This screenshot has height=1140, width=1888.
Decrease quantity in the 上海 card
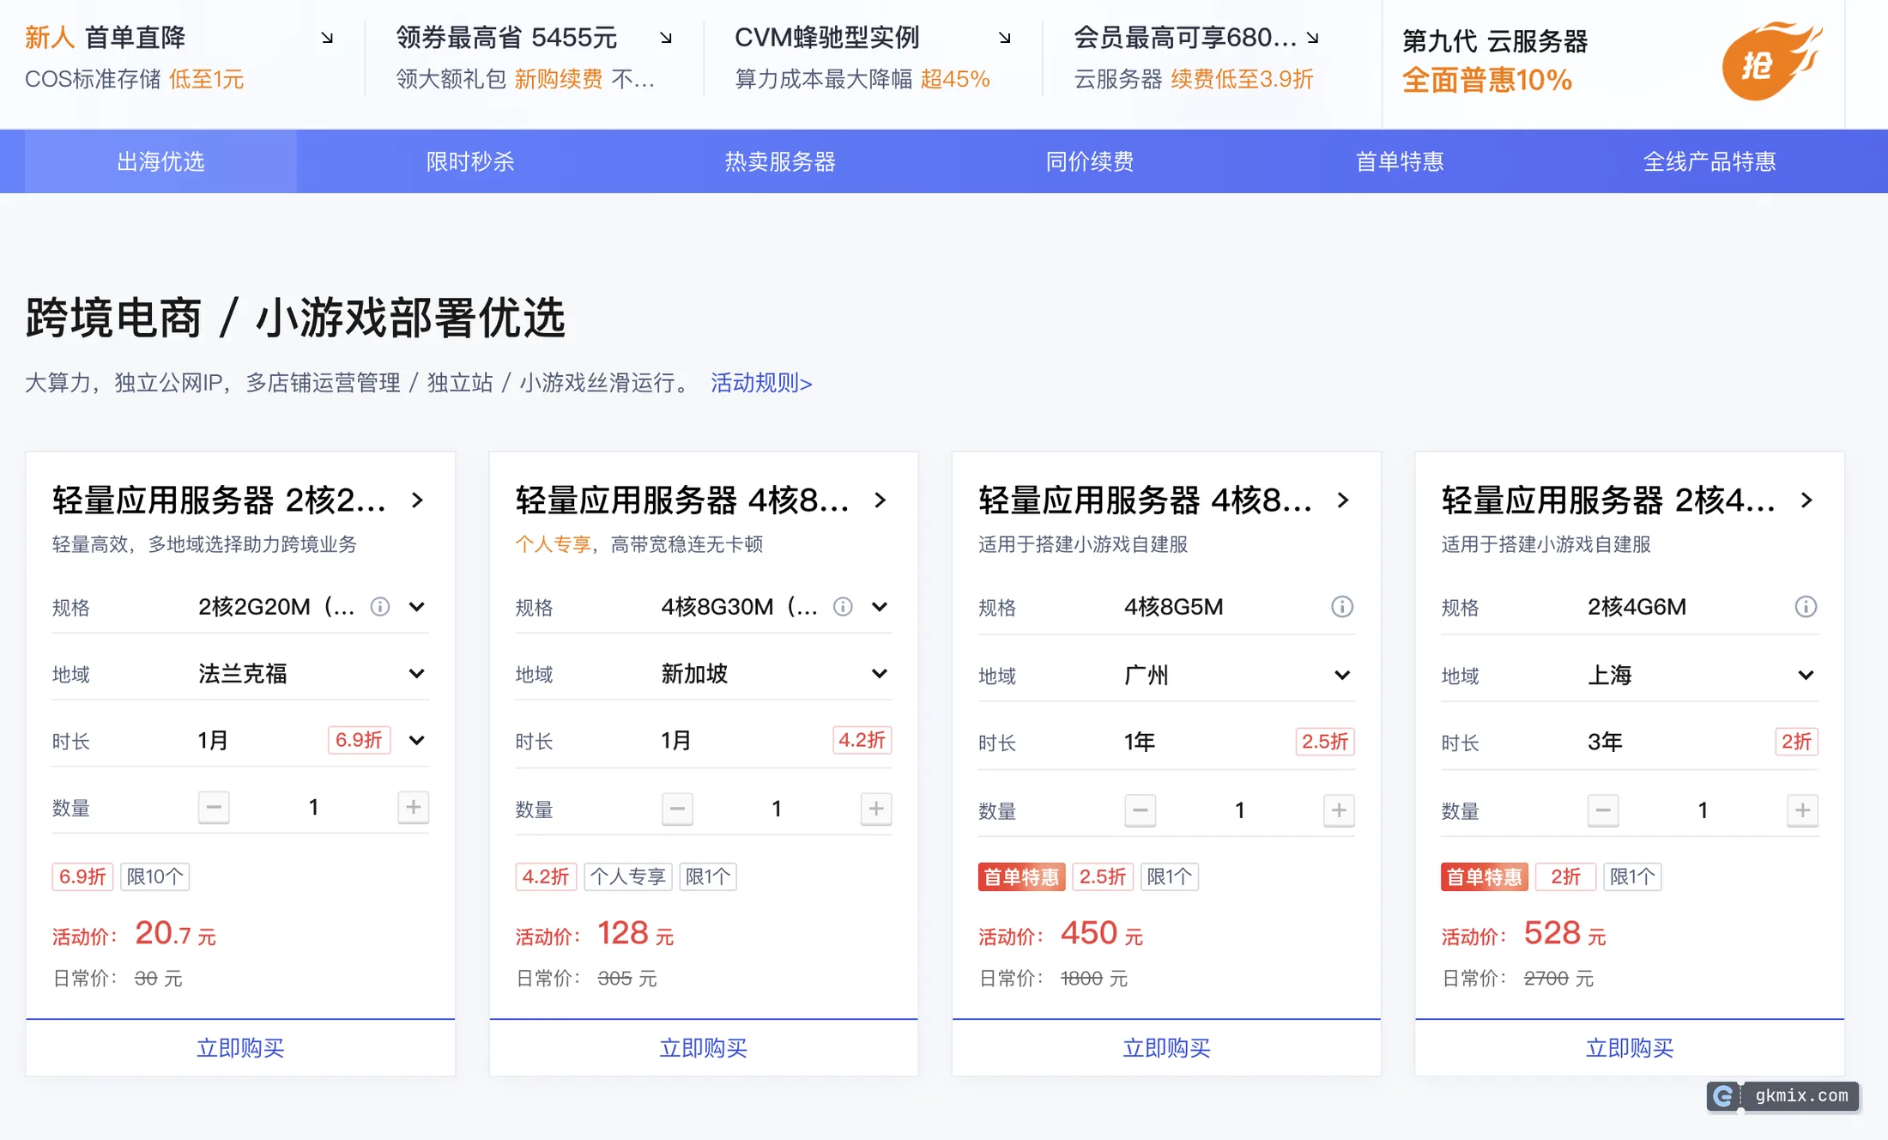[x=1603, y=810]
